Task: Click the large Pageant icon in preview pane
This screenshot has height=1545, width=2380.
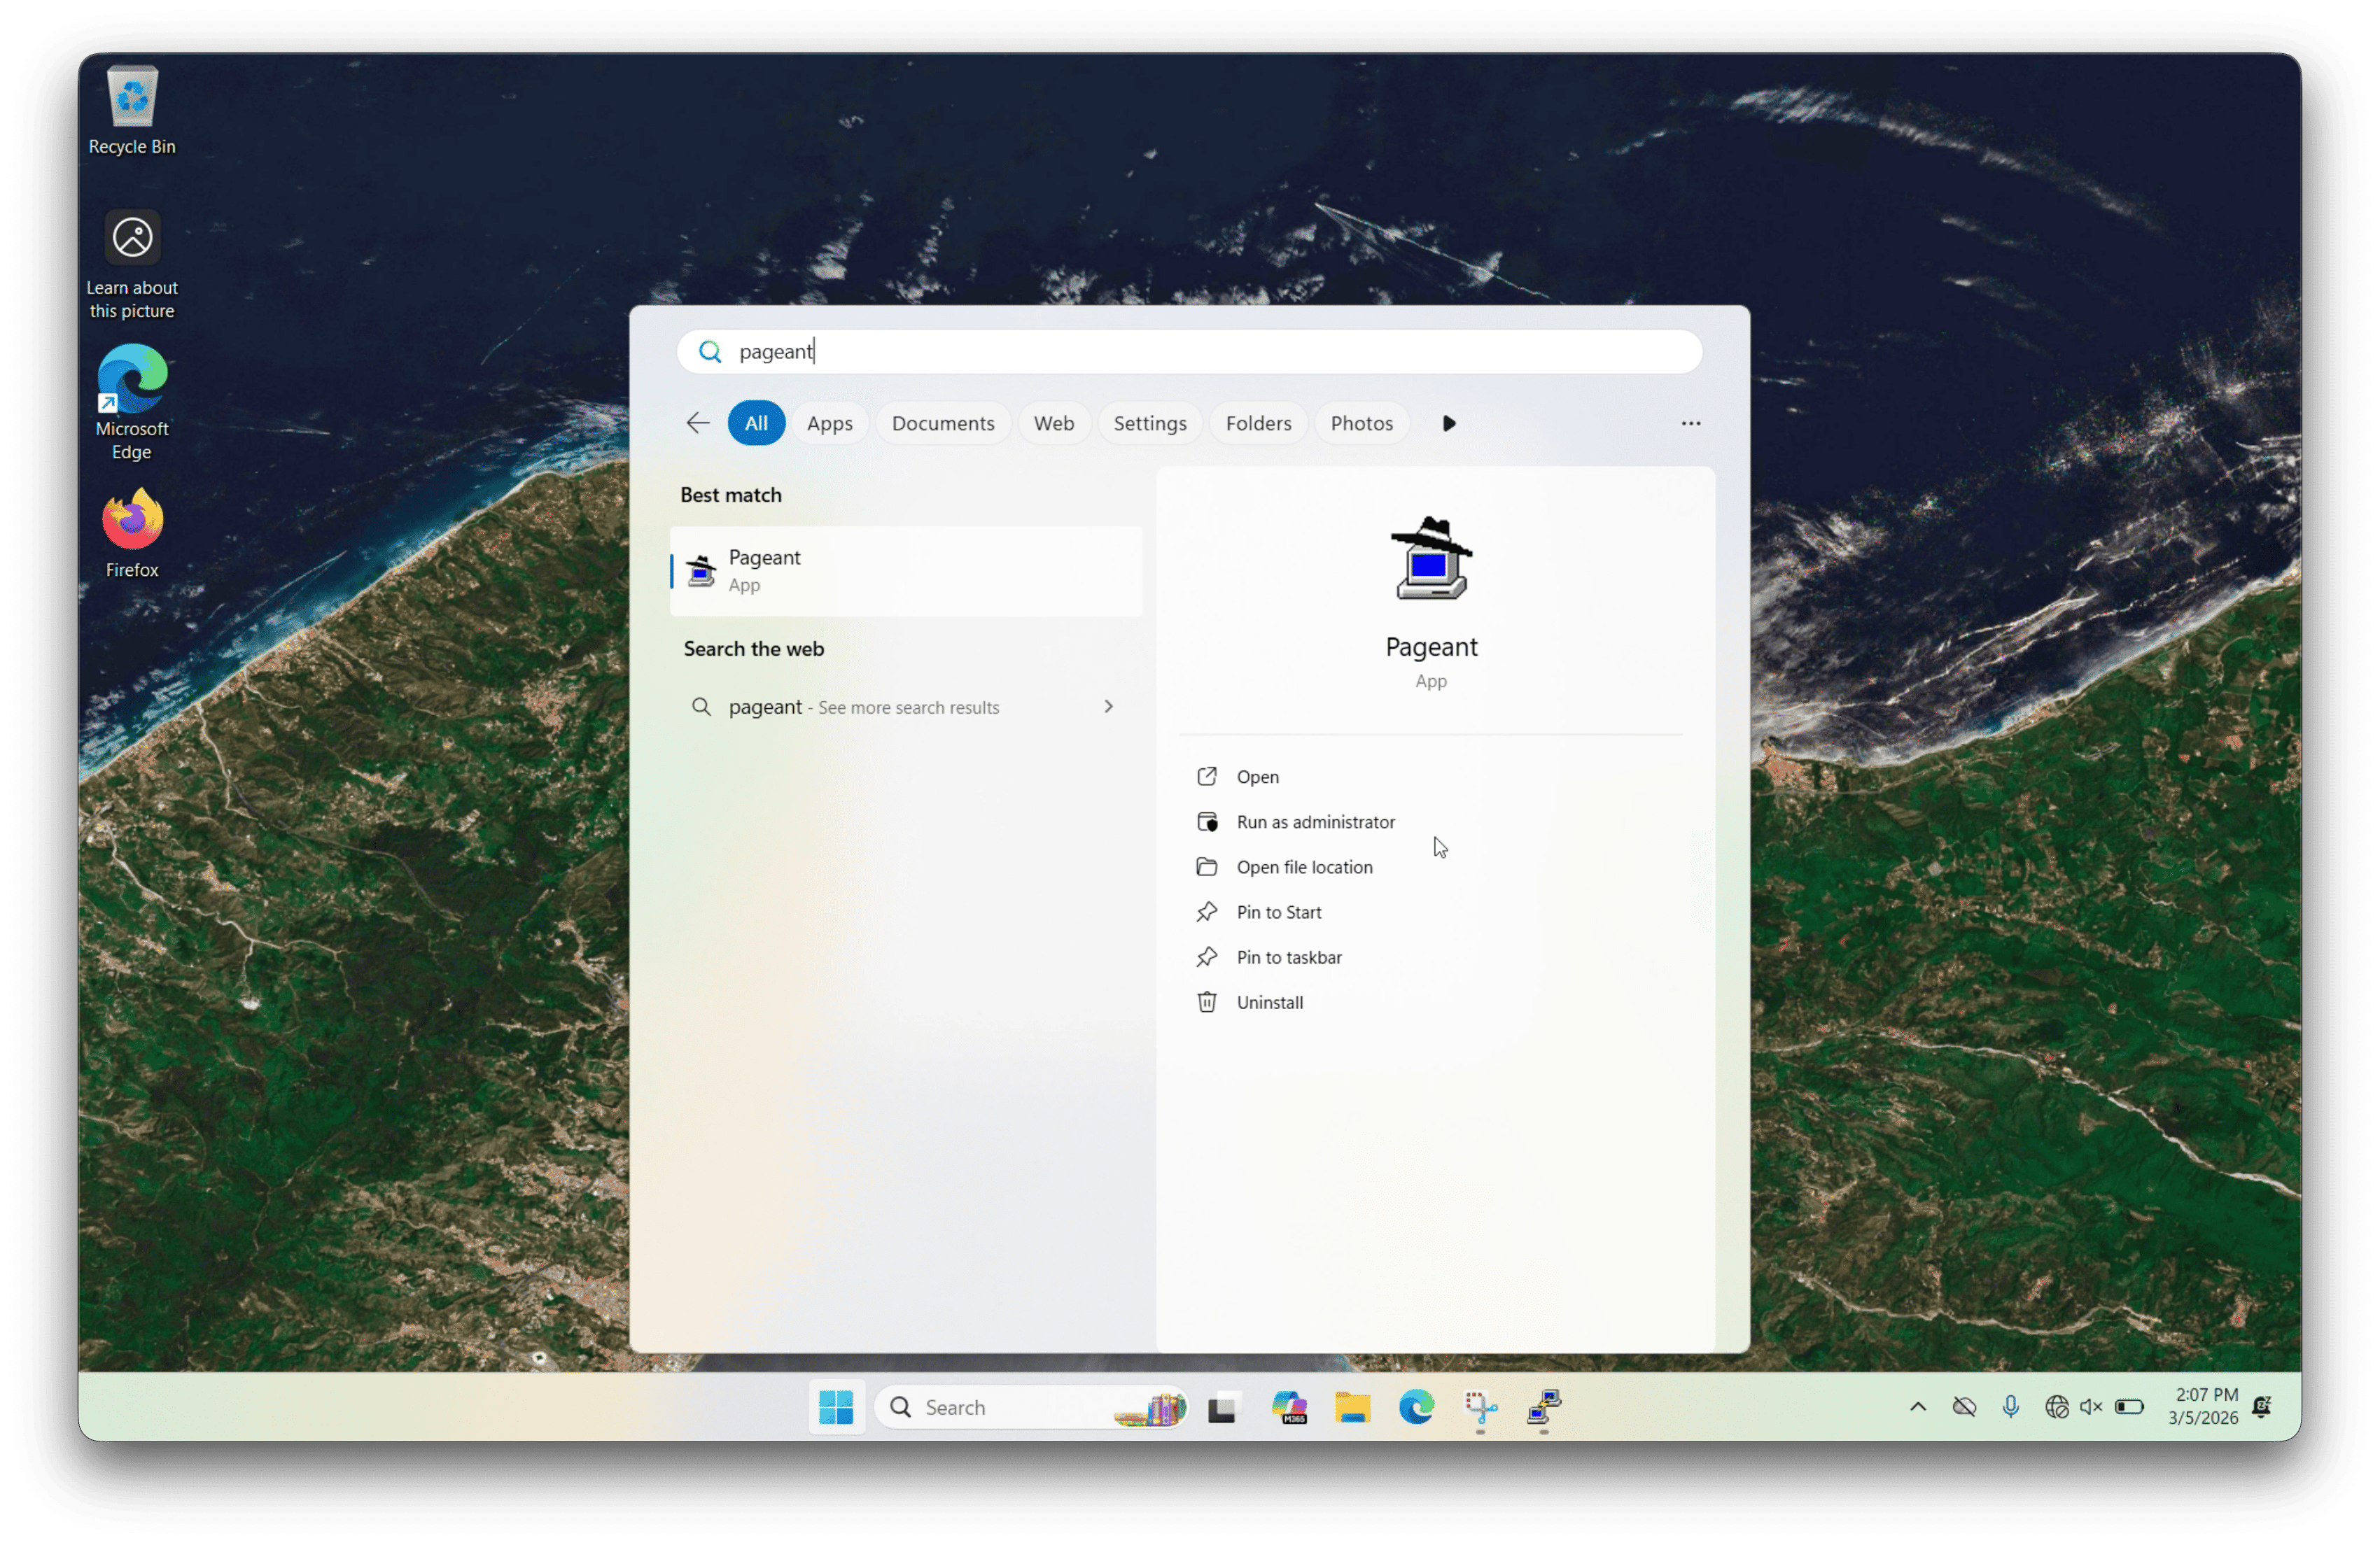Action: point(1431,558)
